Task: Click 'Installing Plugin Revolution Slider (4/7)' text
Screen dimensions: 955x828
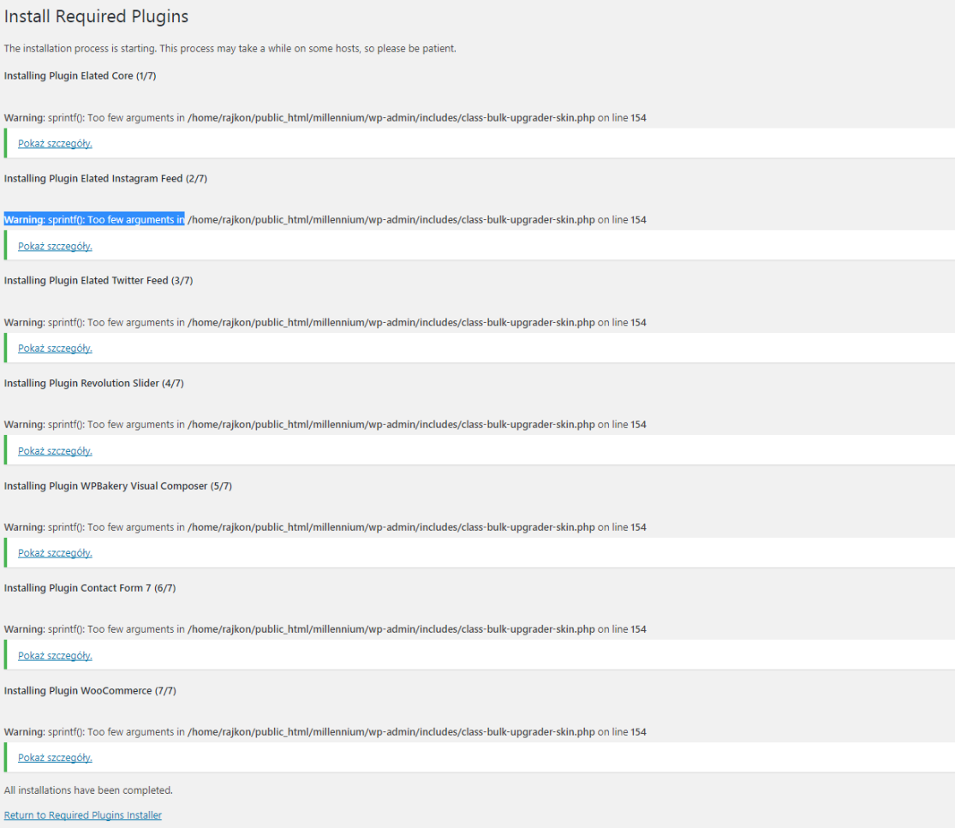Action: coord(93,383)
